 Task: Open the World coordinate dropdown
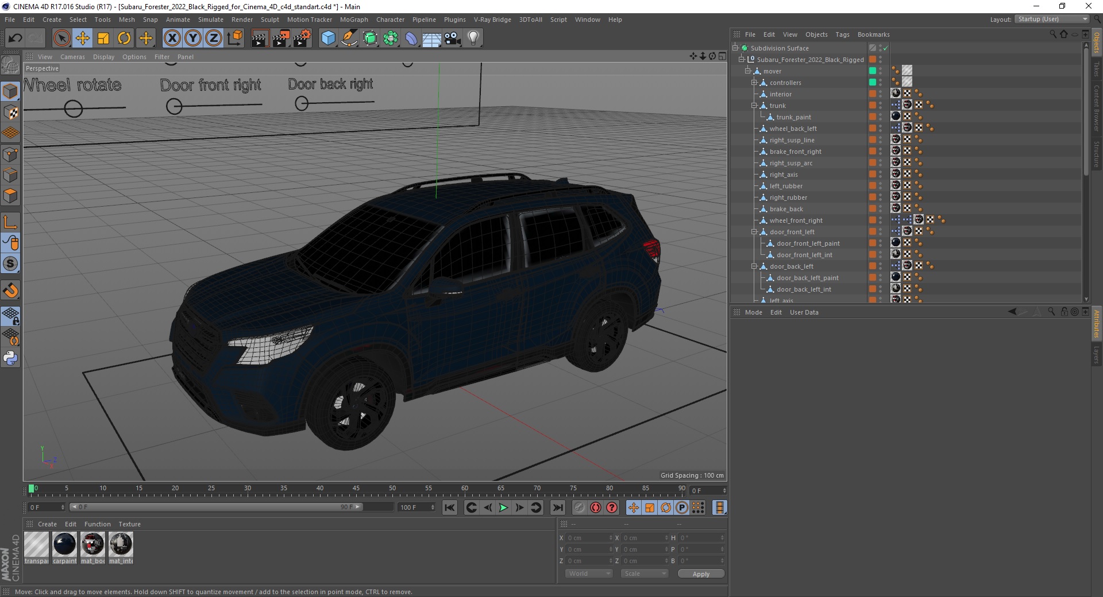click(589, 573)
